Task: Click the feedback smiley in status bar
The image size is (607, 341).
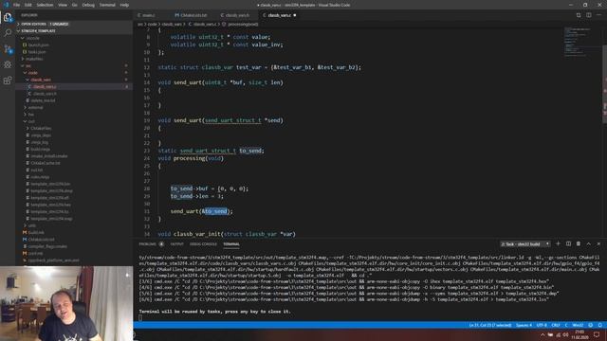Action: point(591,325)
